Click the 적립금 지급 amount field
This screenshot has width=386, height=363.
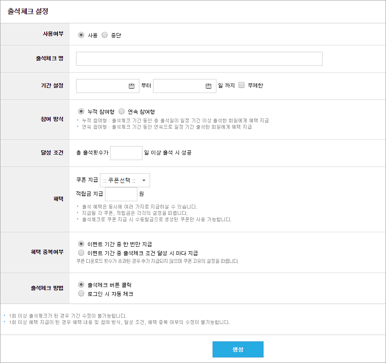click(x=121, y=194)
